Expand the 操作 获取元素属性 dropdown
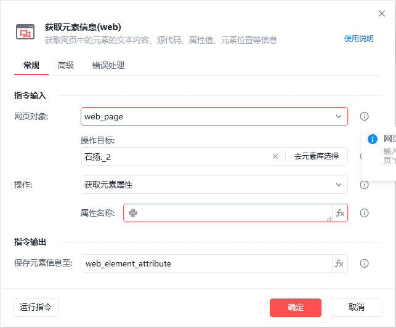This screenshot has width=396, height=328. [214, 185]
